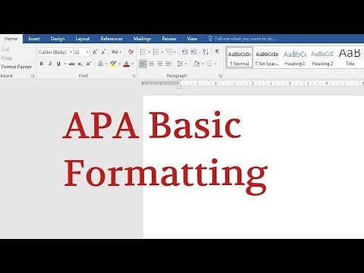The height and width of the screenshot is (273, 364).
Task: Apply the Heading 2 style
Action: point(322,58)
